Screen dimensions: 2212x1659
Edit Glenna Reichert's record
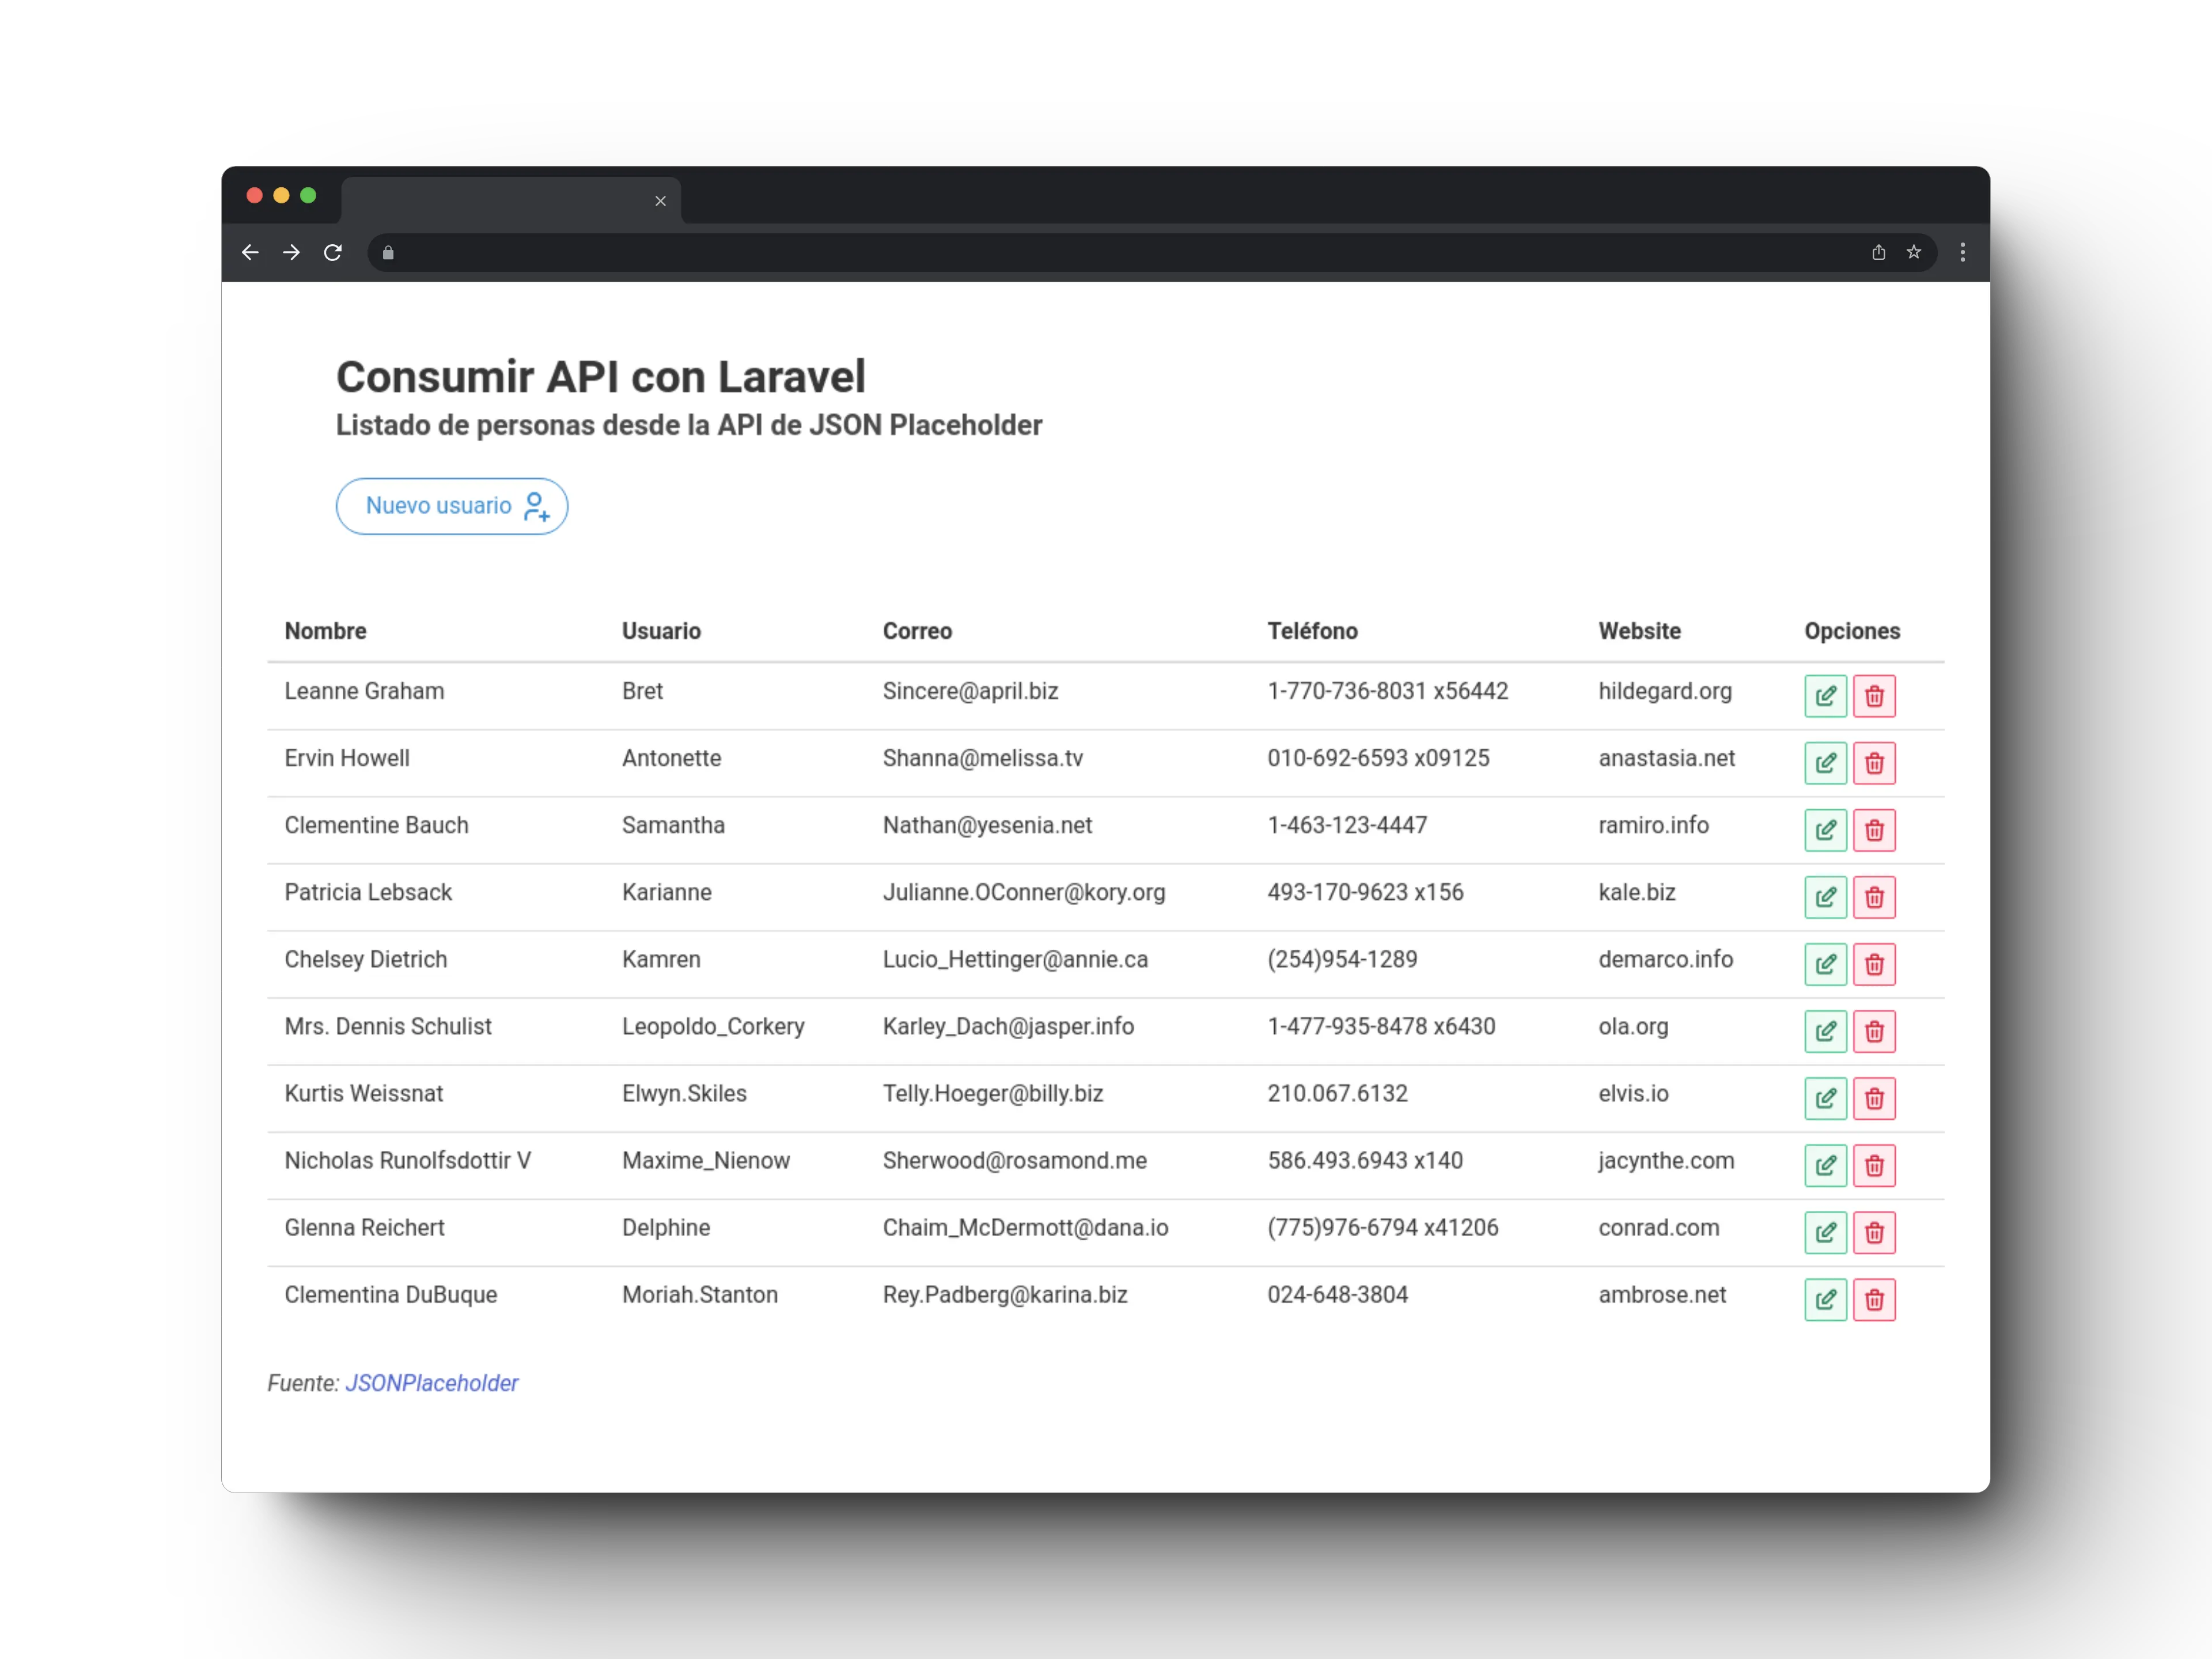[1825, 1232]
